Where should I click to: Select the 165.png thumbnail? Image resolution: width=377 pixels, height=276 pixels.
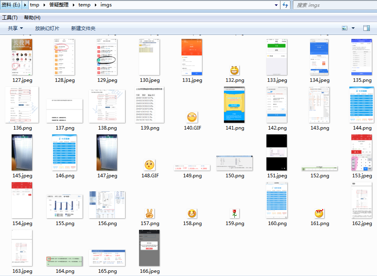coord(107,258)
